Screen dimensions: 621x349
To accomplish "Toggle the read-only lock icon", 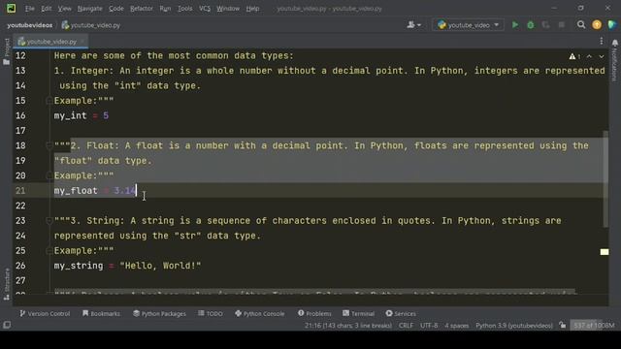I will 563,326.
